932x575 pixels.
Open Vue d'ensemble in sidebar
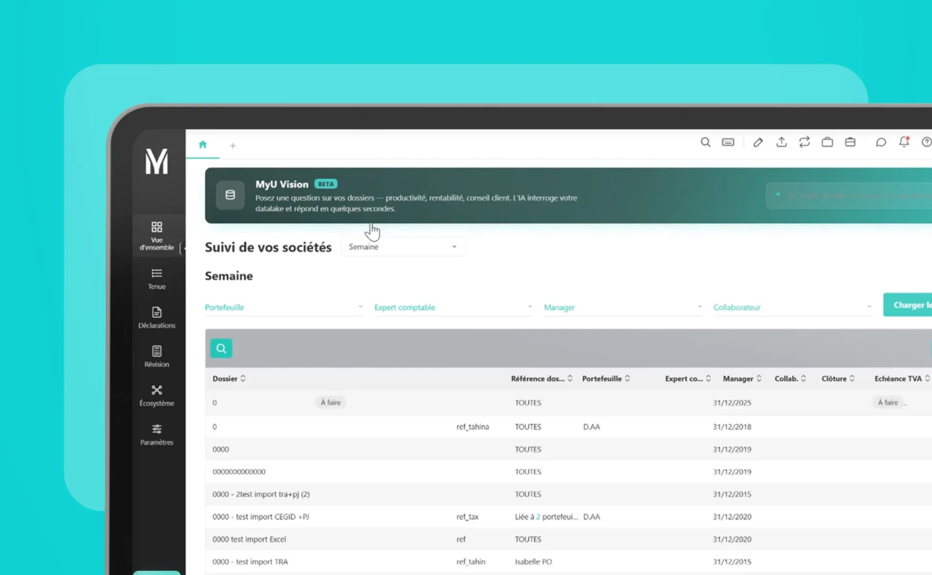pyautogui.click(x=157, y=236)
